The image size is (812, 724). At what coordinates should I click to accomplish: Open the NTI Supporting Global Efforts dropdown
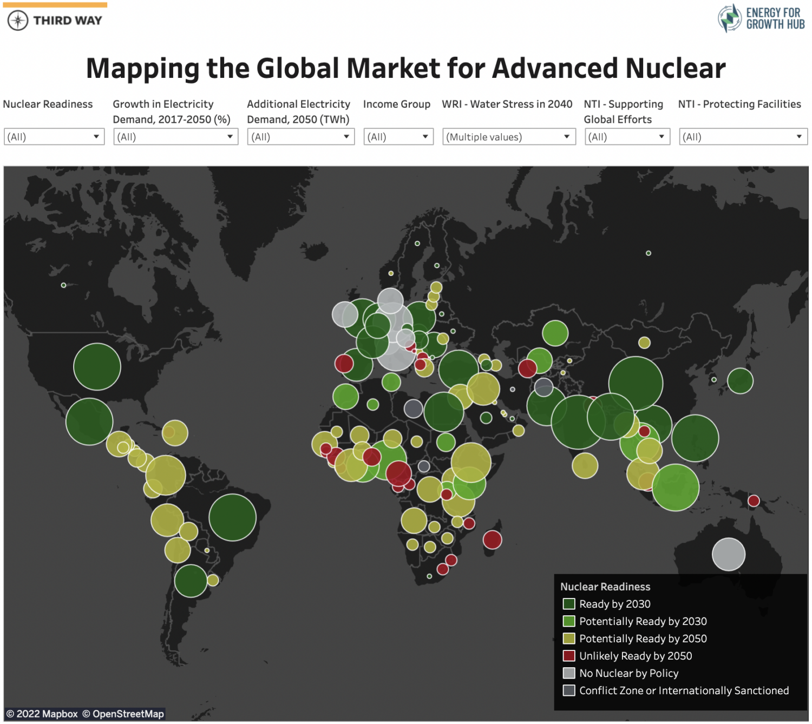coord(627,136)
